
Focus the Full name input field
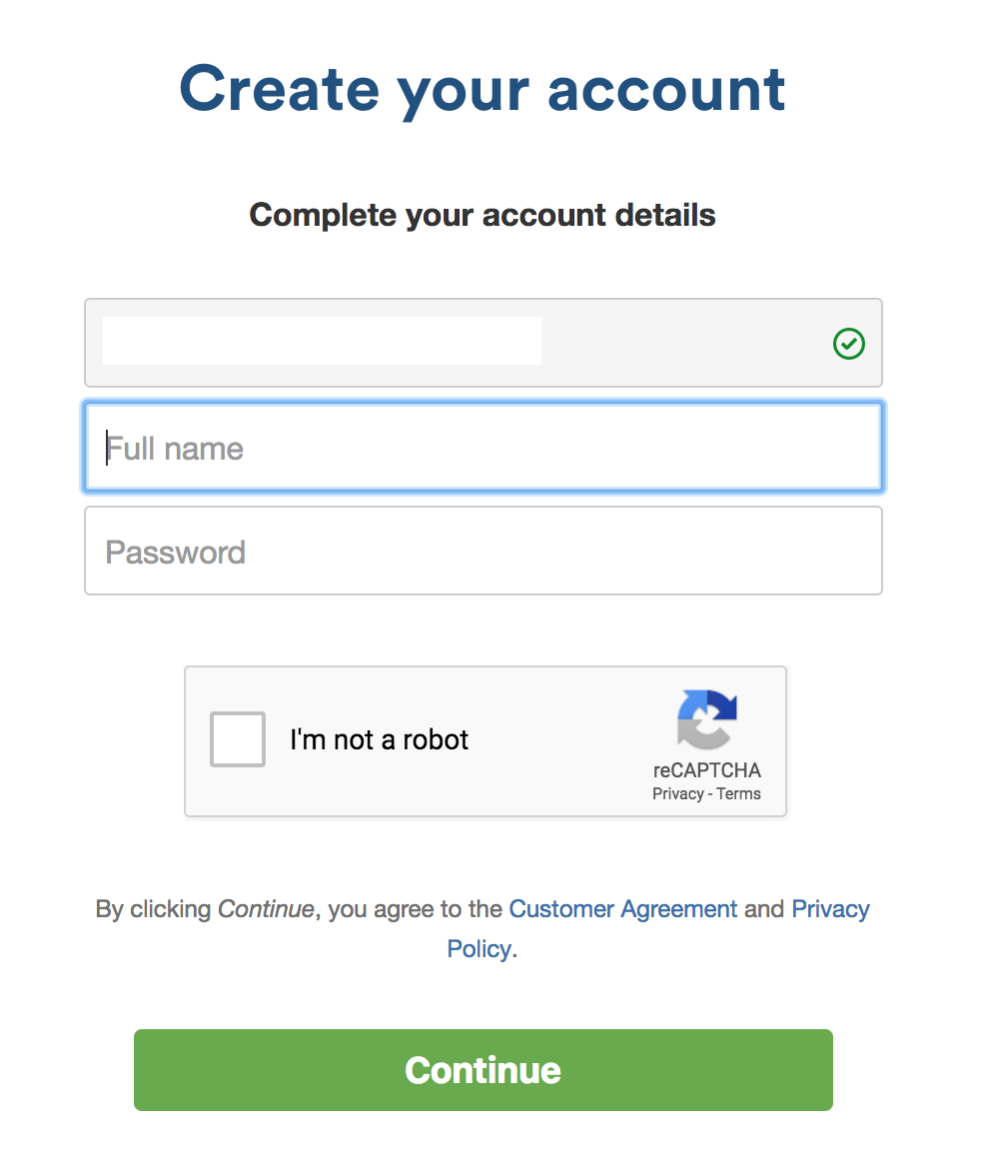[x=484, y=448]
